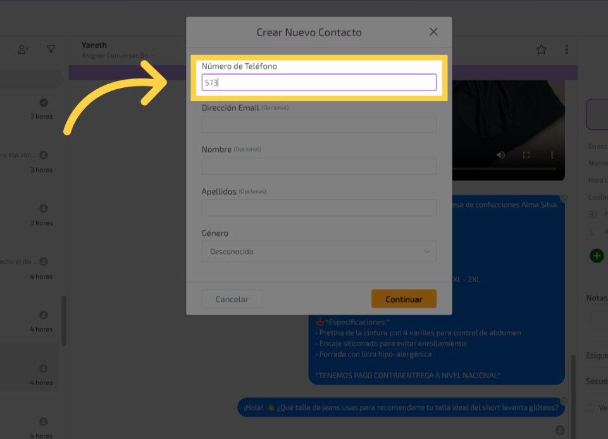This screenshot has width=608, height=439.
Task: Close the Crear Nuevo Contacto dialog
Action: (433, 32)
